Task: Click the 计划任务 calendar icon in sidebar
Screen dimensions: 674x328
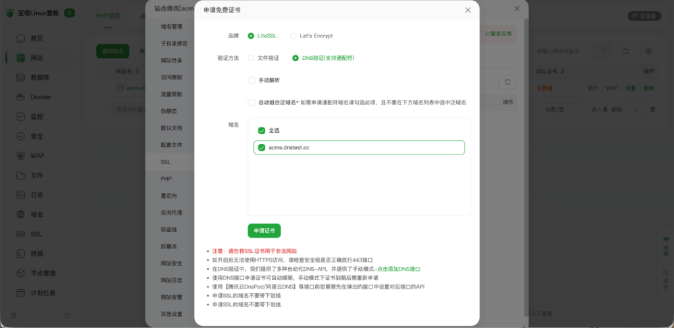Action: tap(20, 293)
